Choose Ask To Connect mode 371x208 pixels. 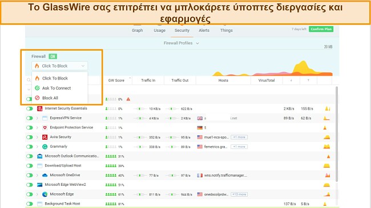click(x=57, y=88)
